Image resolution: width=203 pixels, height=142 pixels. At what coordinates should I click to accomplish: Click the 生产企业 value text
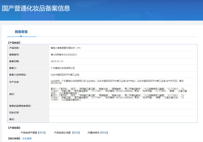click(117, 82)
